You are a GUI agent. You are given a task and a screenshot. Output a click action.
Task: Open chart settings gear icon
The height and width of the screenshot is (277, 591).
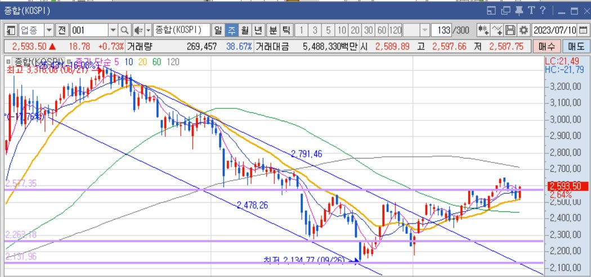click(x=523, y=30)
